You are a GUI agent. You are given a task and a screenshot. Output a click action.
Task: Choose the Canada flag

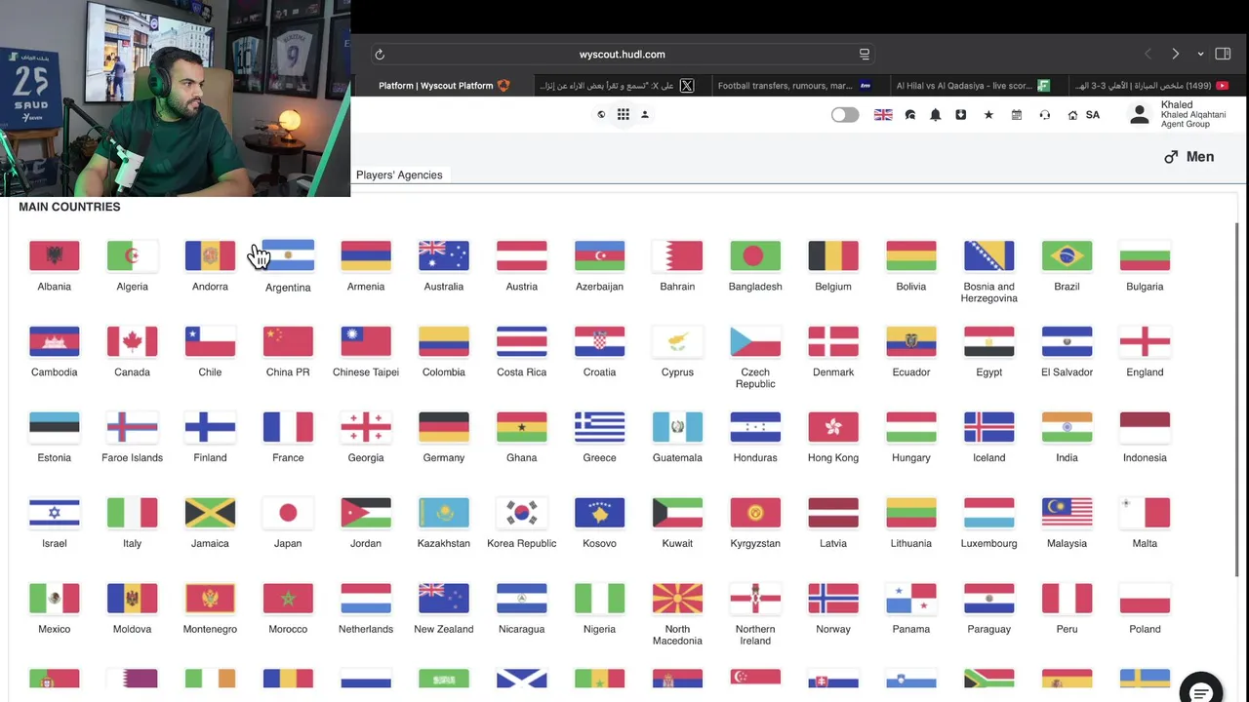coord(133,341)
